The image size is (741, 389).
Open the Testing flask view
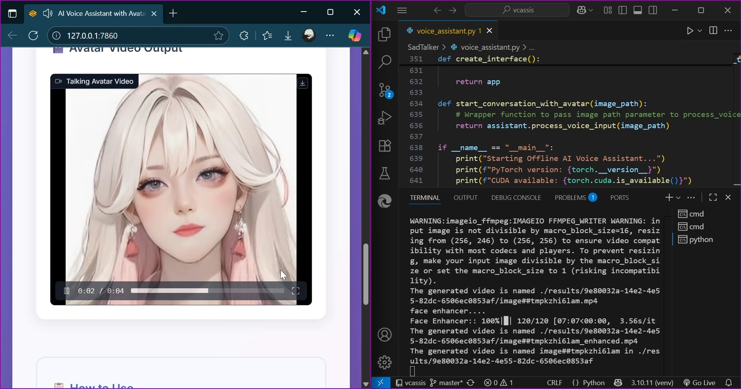[x=385, y=174]
